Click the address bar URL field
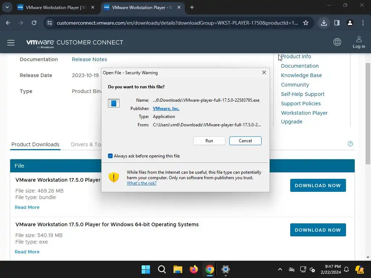 tap(177, 23)
